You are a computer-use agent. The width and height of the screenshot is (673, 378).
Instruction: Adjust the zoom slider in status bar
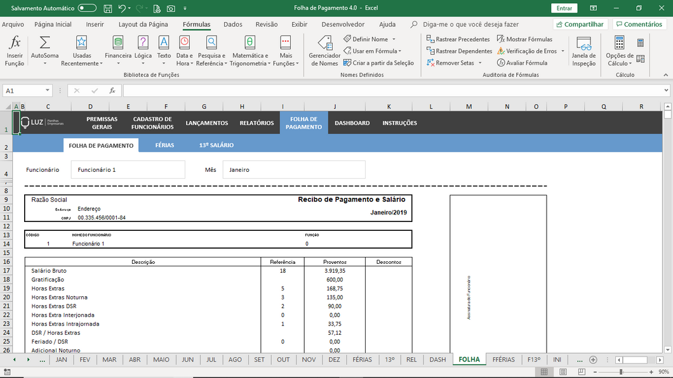pyautogui.click(x=620, y=372)
